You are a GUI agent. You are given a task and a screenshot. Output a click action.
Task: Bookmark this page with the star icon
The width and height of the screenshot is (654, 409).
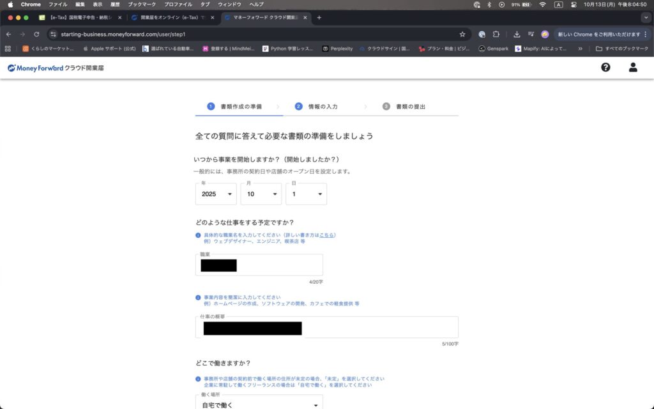coord(462,35)
